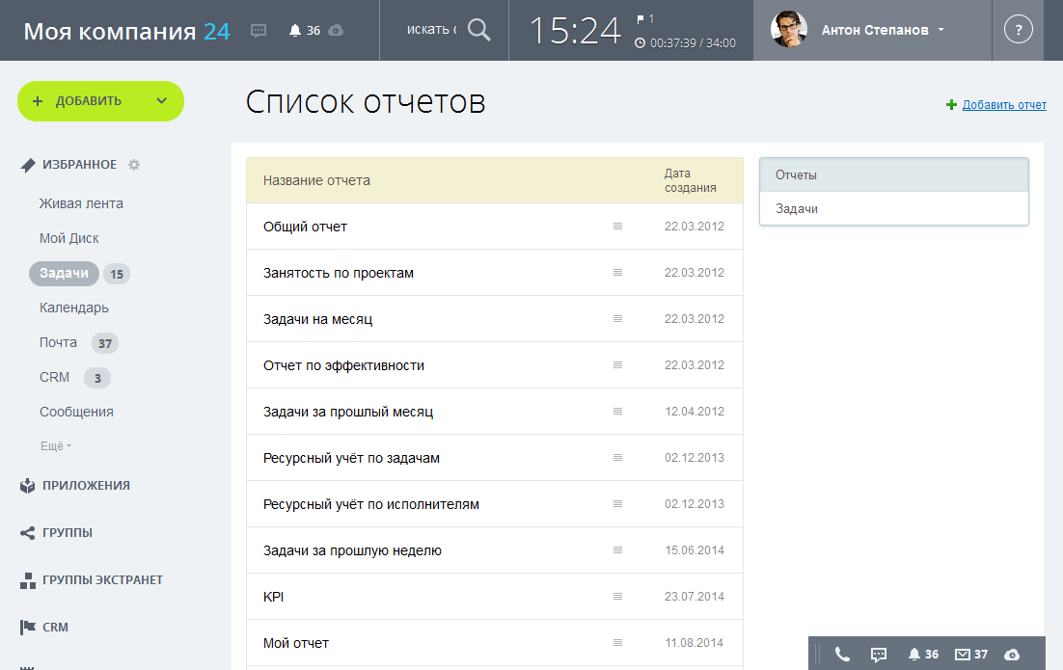Sort by Дата создания column header
The height and width of the screenshot is (670, 1063).
pos(690,181)
